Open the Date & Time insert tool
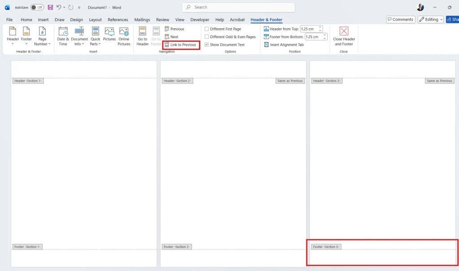This screenshot has height=271, width=459. pos(63,36)
